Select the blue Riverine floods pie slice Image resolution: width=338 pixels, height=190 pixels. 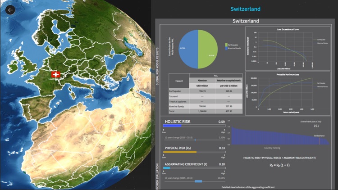[x=188, y=49]
